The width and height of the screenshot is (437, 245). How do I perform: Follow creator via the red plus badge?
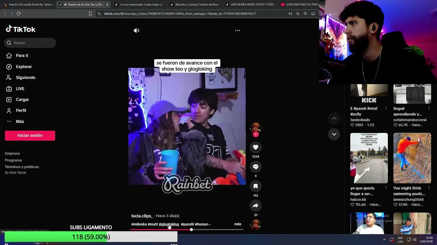256,134
